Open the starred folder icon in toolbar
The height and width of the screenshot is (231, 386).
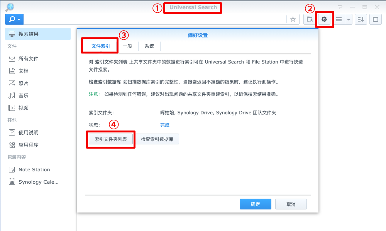[x=310, y=19]
